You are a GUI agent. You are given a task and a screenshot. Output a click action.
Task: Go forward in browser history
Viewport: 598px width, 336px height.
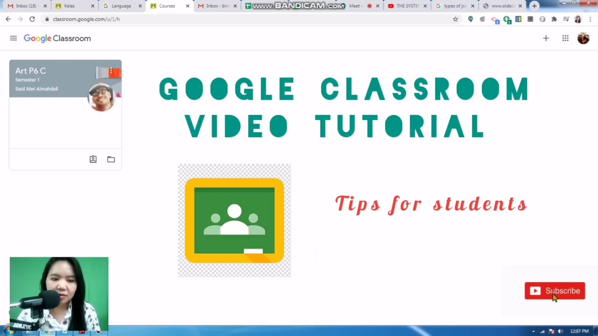[x=20, y=19]
